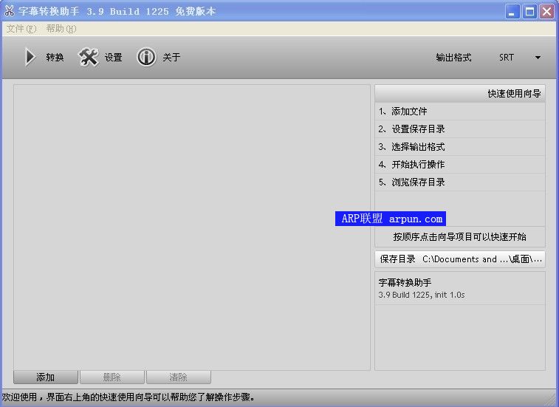Choose wizard step 4、开始执行操作
The image size is (559, 407).
pyautogui.click(x=460, y=165)
